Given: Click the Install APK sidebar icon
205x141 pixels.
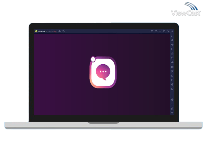Looking at the screenshot, I should pos(172,62).
